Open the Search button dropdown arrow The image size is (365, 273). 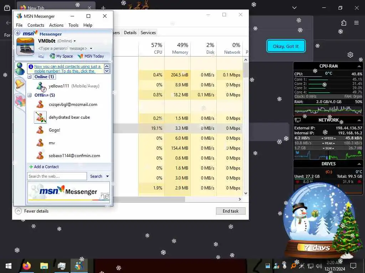pos(108,176)
